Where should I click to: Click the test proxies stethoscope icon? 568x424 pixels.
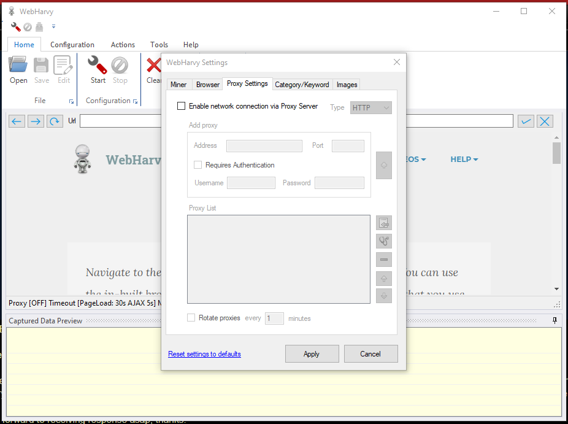click(x=384, y=241)
